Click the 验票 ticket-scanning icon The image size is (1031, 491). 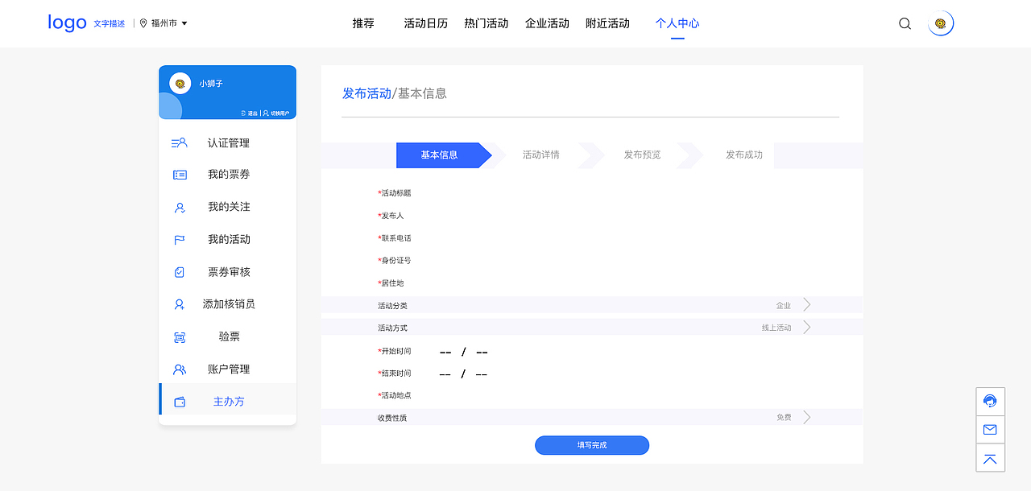coord(179,336)
